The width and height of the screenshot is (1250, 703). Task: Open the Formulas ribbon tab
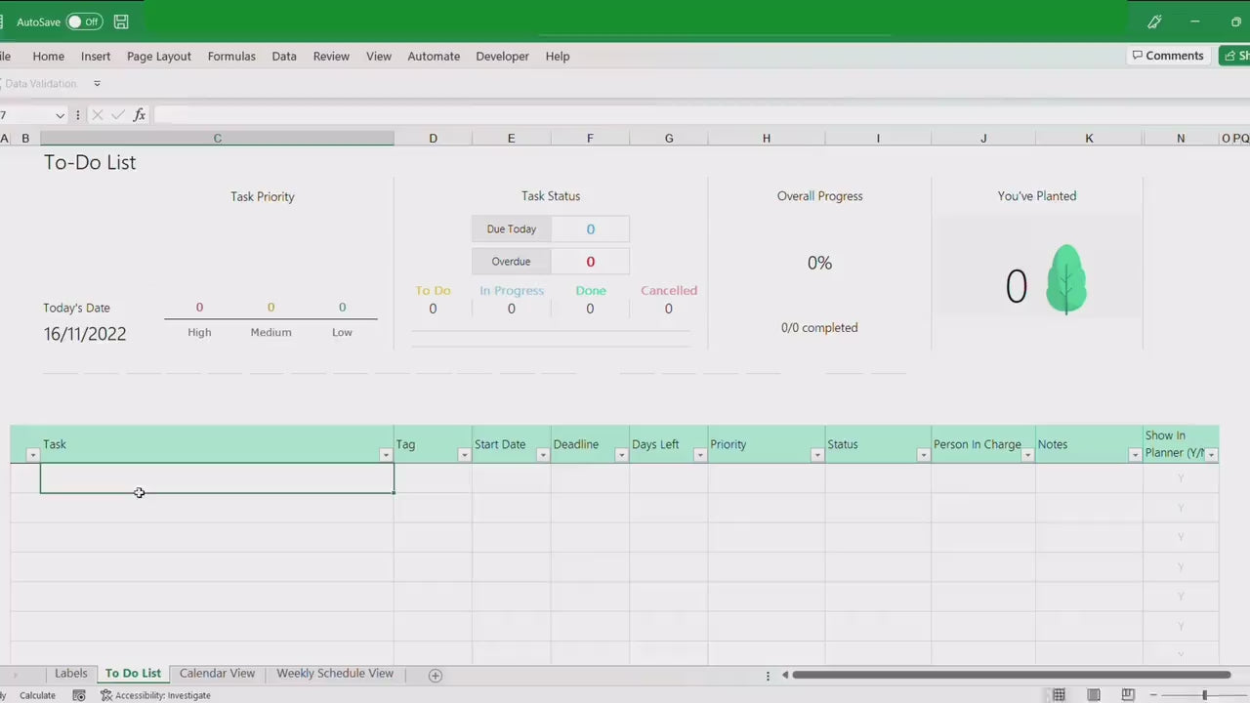[x=231, y=57]
